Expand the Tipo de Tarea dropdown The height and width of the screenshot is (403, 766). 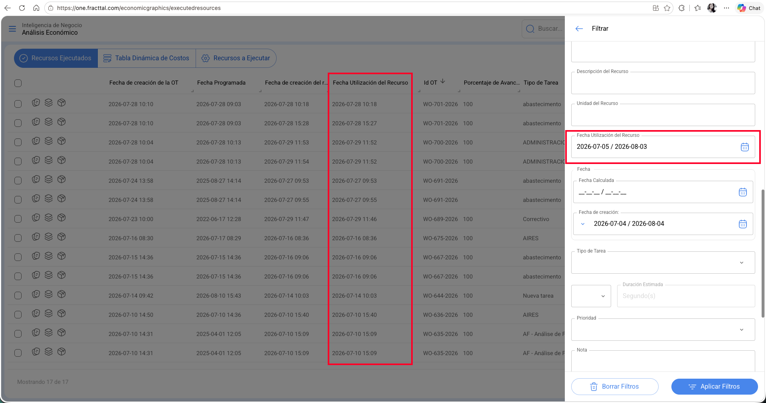pos(741,263)
